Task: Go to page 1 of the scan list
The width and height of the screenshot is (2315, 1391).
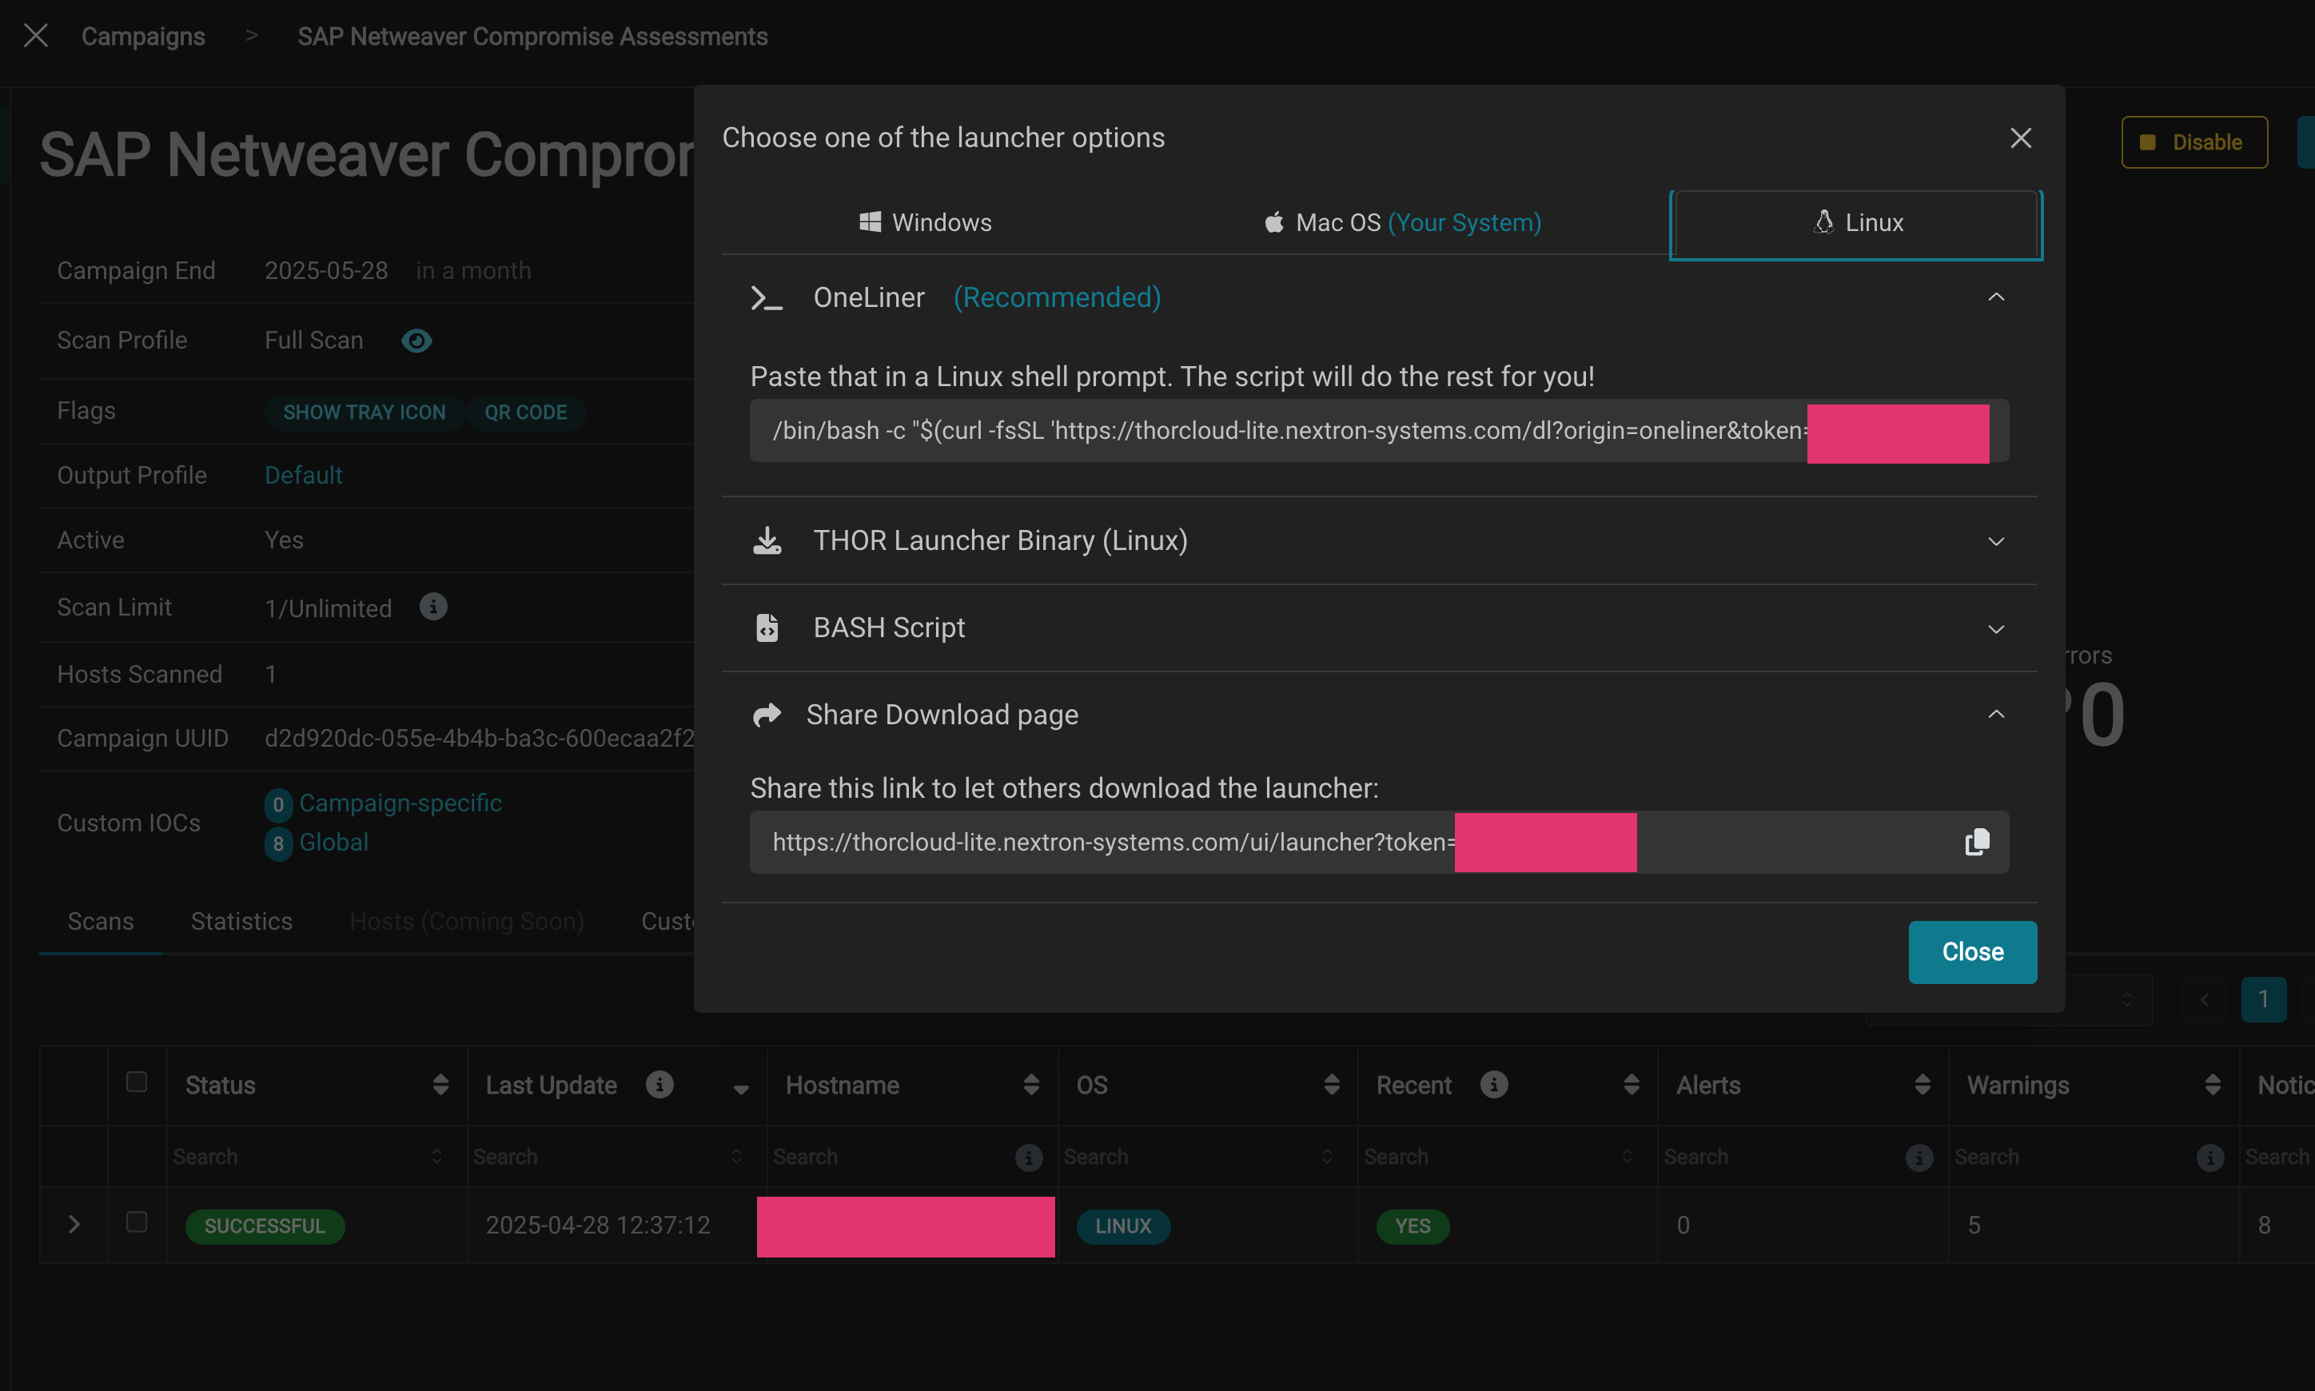Action: [2264, 999]
